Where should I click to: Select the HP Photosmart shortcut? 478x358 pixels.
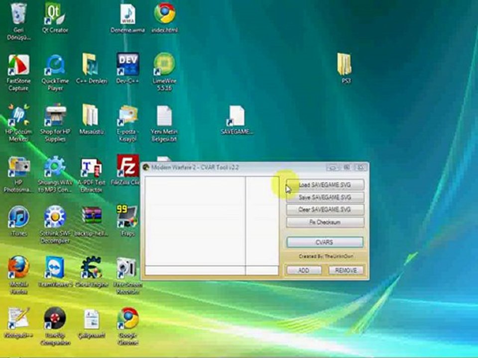pos(18,174)
